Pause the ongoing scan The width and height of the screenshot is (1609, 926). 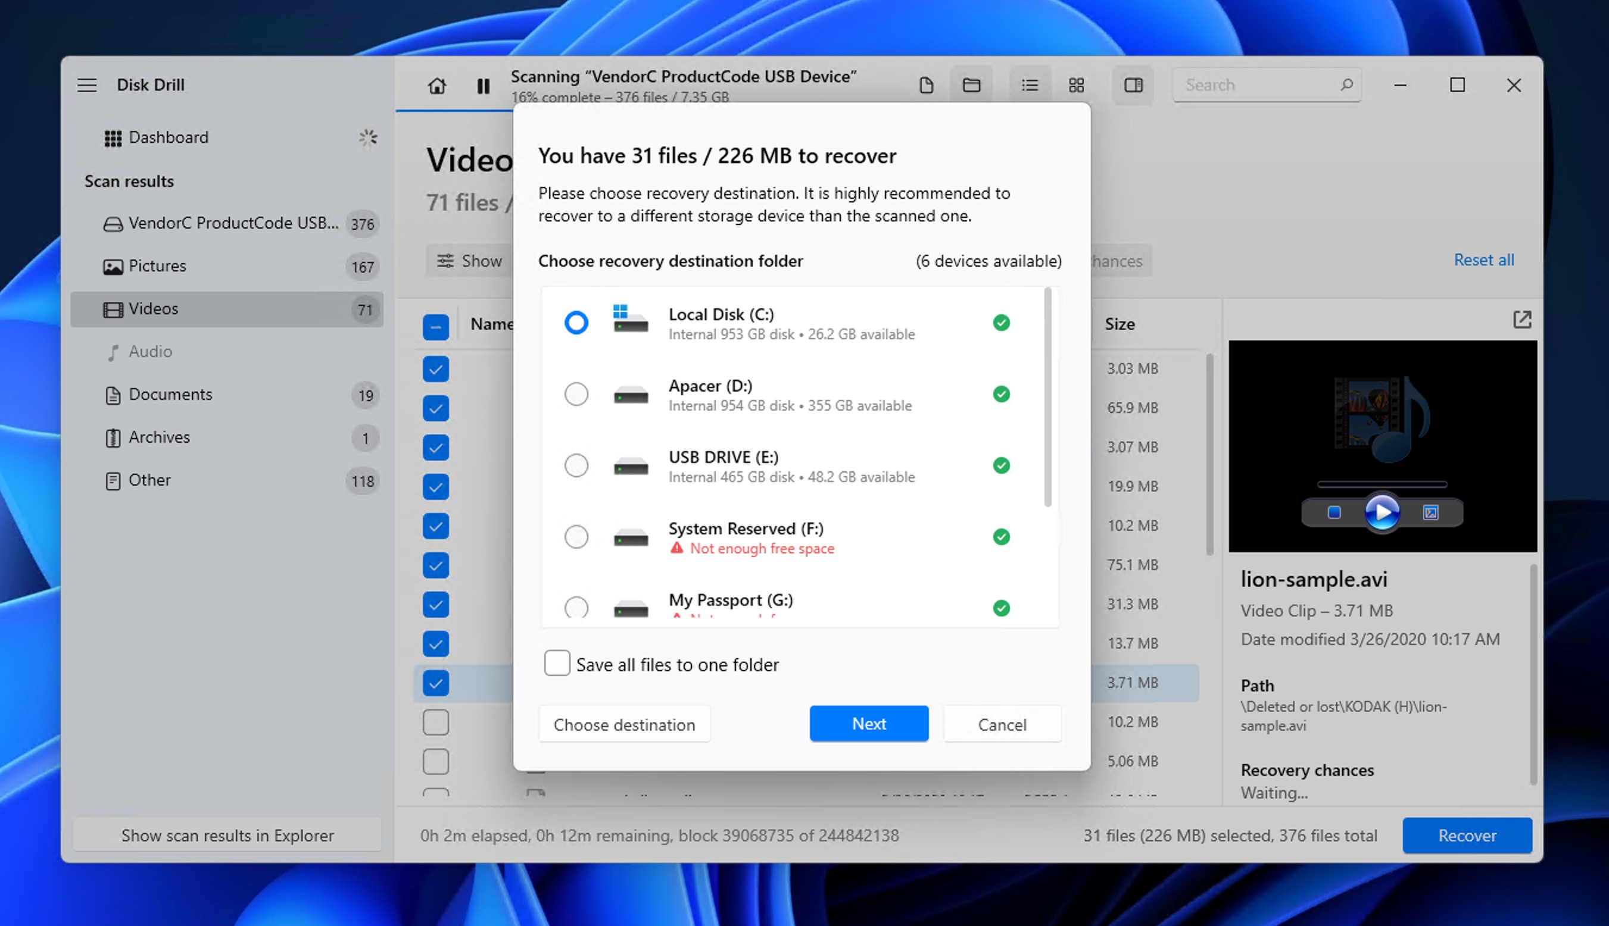483,86
